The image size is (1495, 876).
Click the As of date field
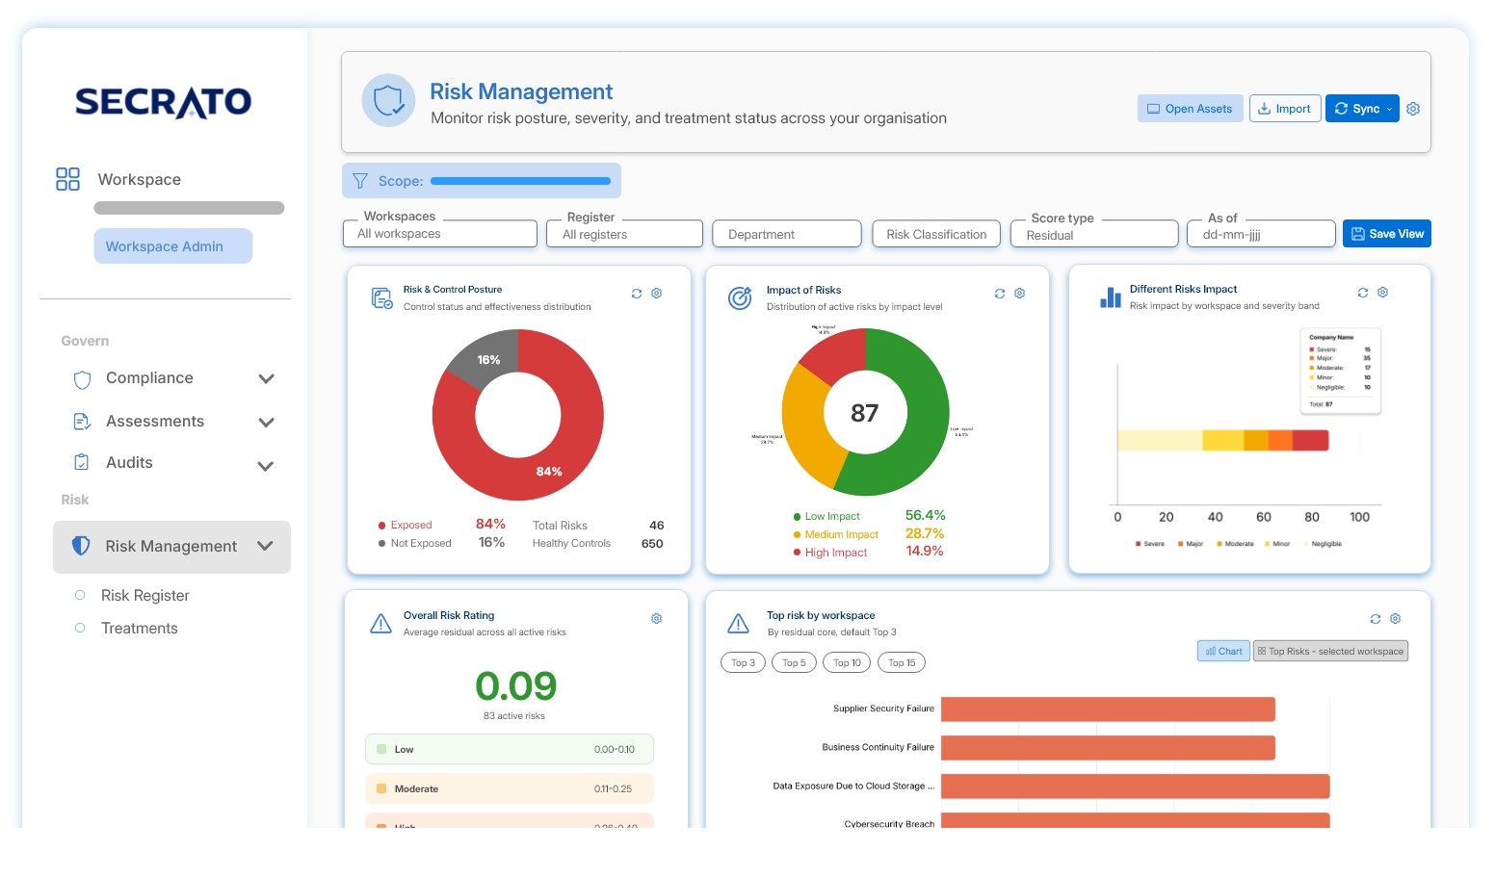tap(1262, 234)
